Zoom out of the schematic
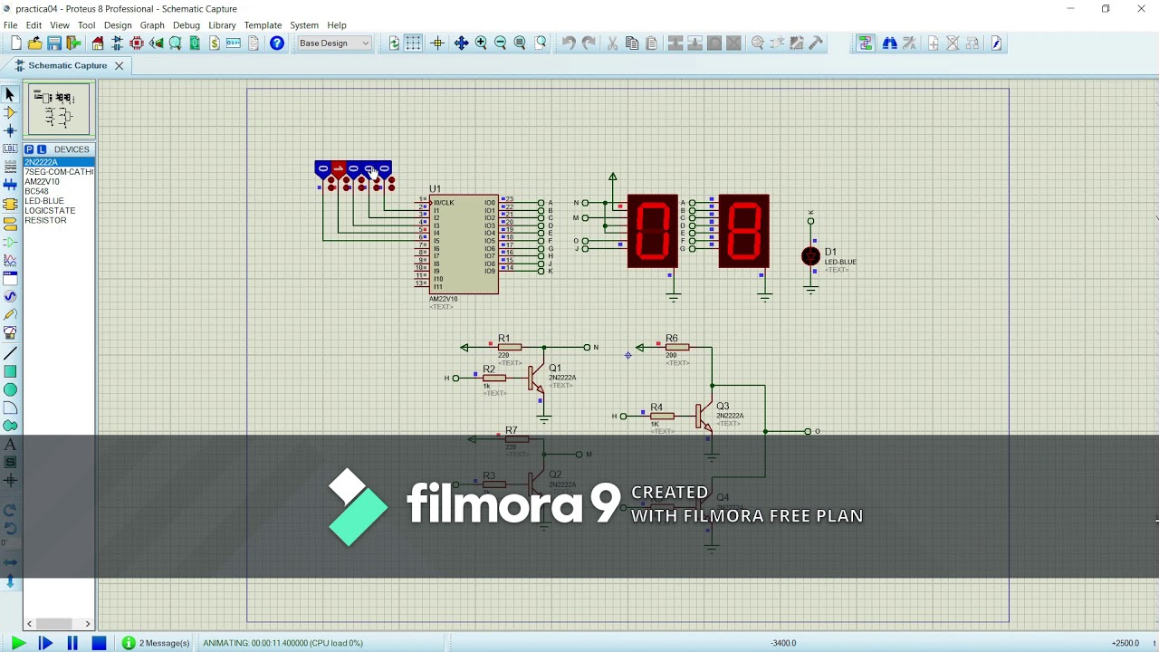1159x652 pixels. [500, 43]
